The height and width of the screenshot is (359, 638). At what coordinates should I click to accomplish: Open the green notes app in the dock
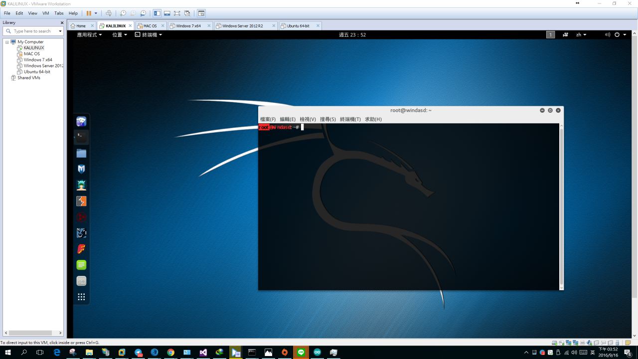(81, 265)
